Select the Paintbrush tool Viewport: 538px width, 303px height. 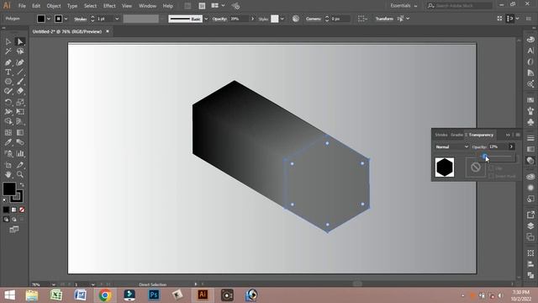point(20,82)
